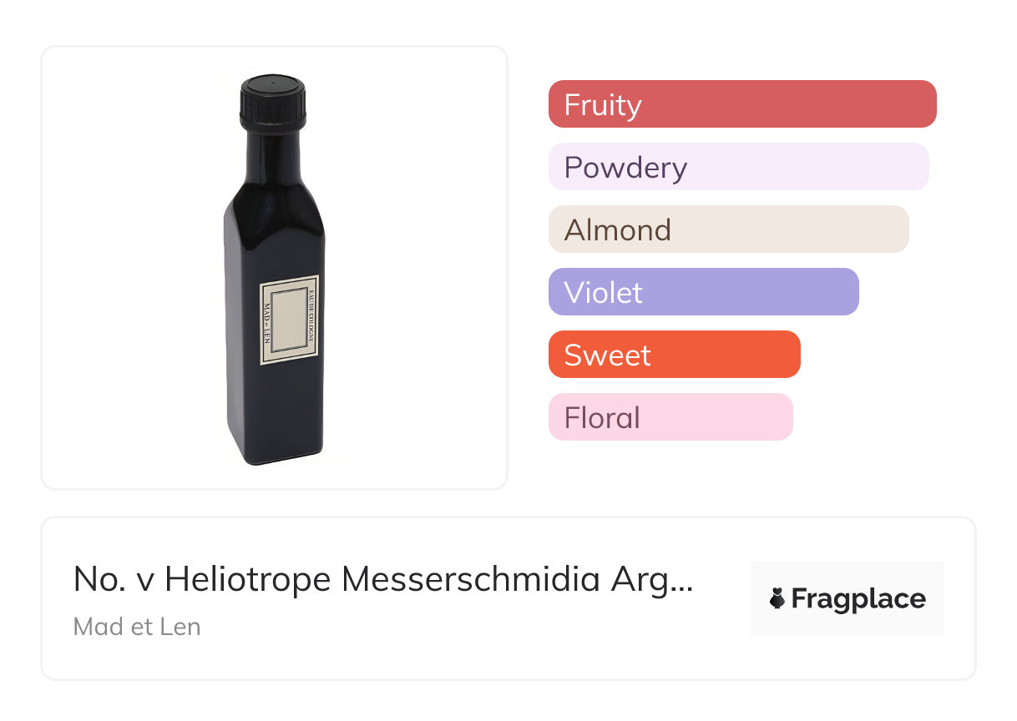Open the Mad et Len brand link

click(x=137, y=627)
